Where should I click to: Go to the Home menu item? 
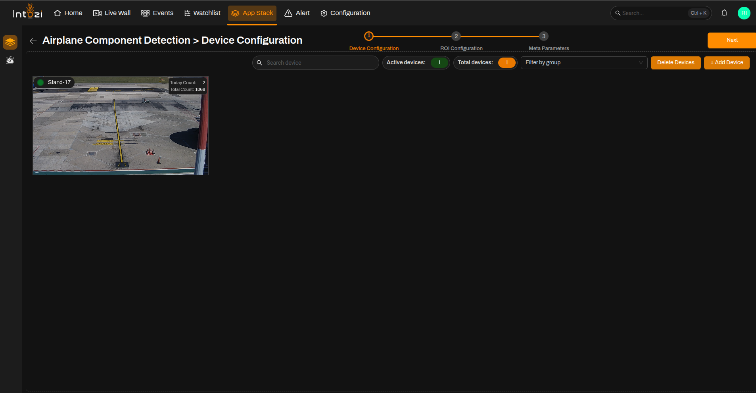point(68,13)
